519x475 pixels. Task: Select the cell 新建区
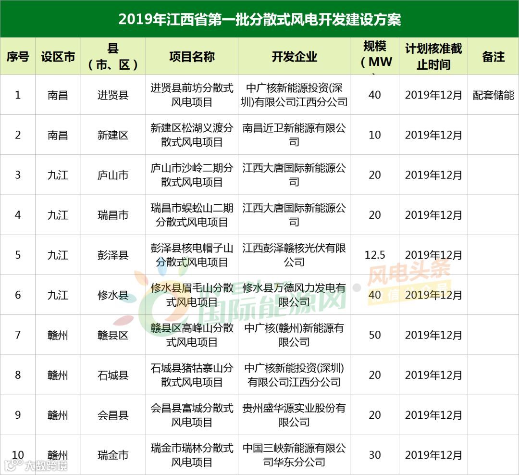tap(113, 135)
